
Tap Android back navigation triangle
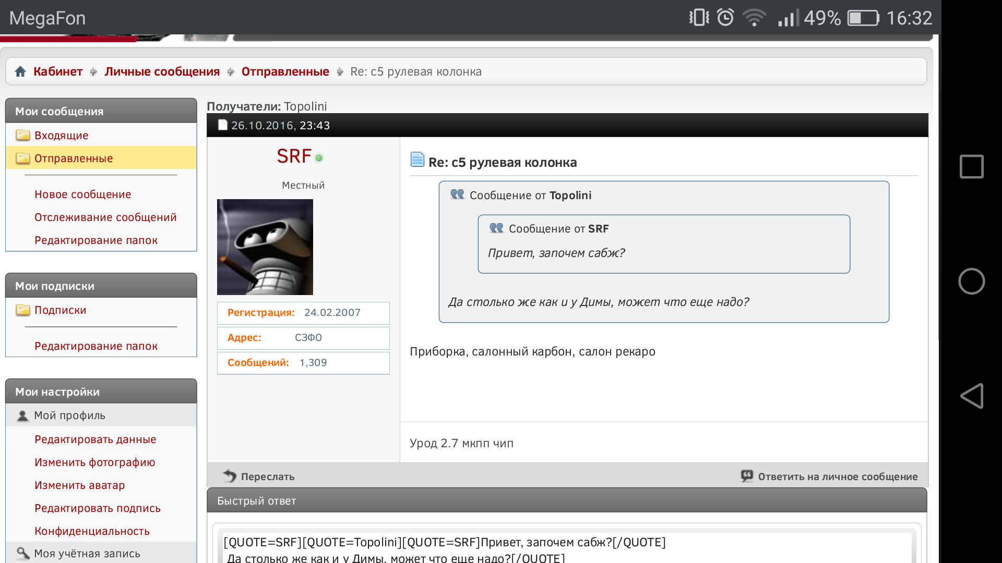(971, 396)
